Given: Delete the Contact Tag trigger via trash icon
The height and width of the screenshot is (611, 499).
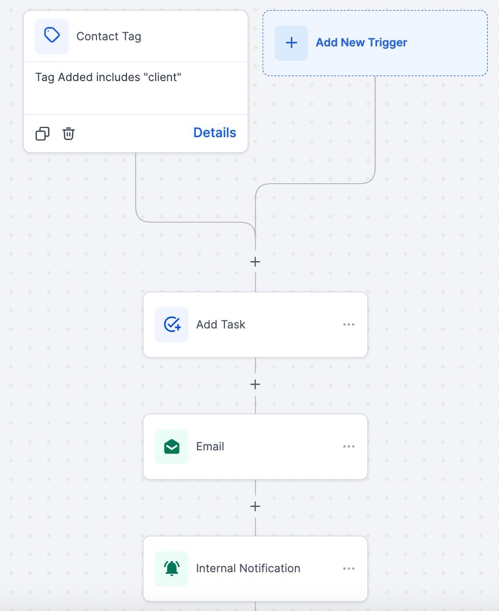Looking at the screenshot, I should (68, 134).
